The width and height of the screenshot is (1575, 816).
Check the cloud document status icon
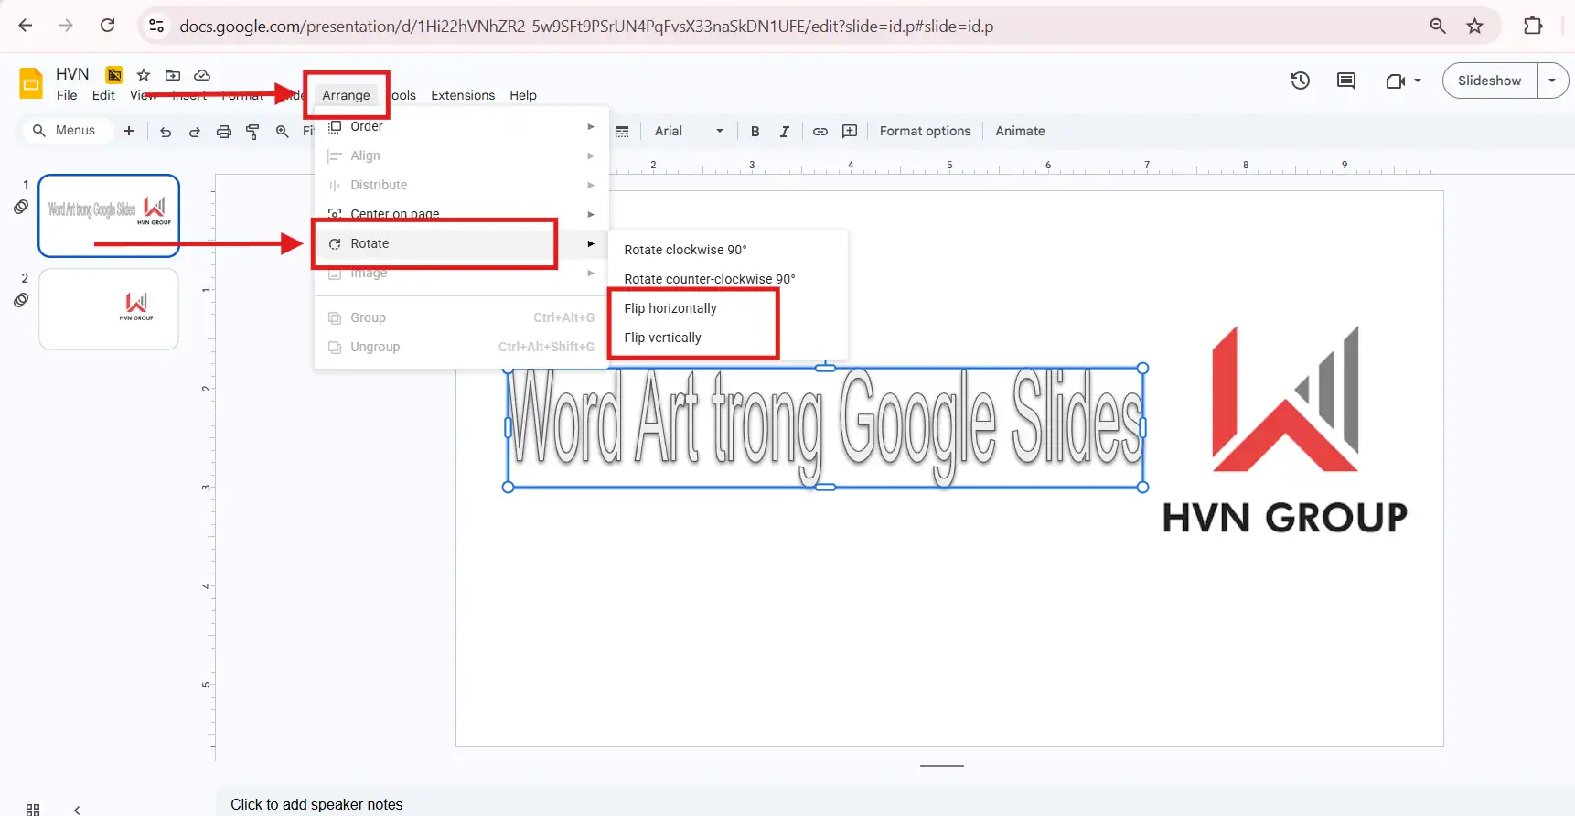202,75
